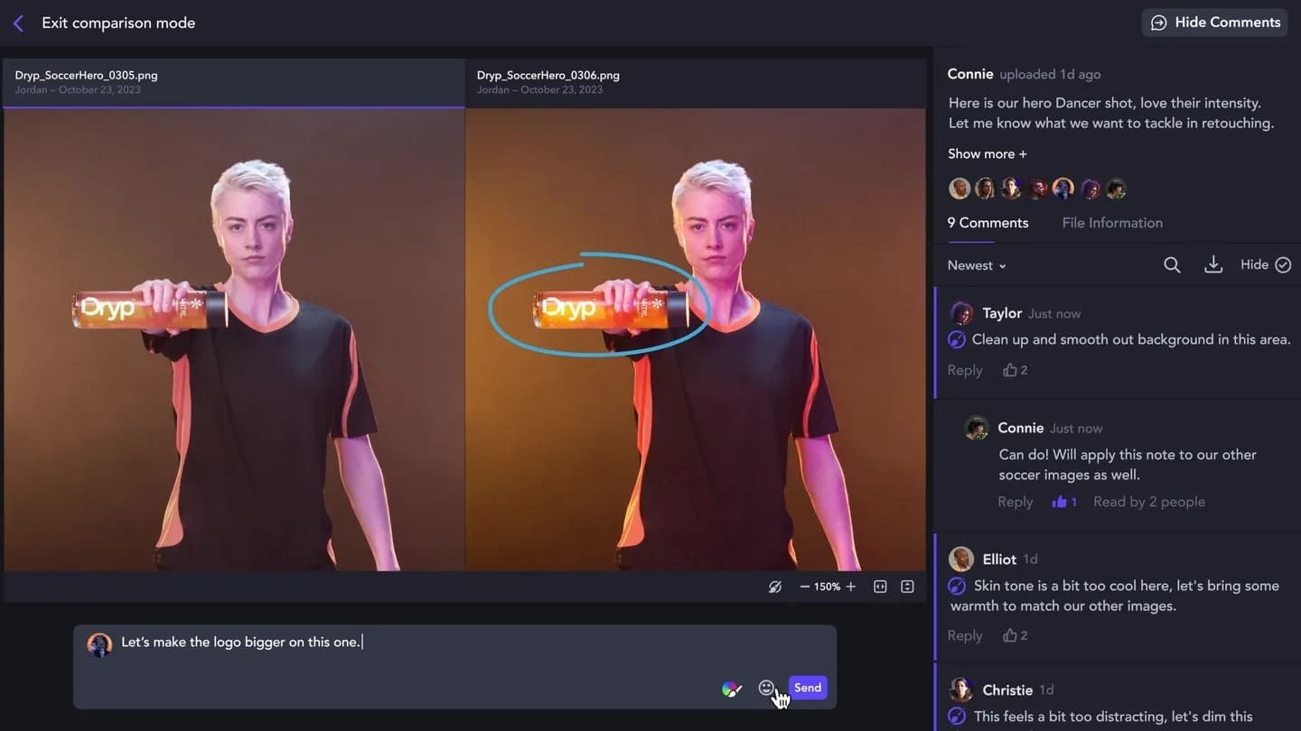Exit comparison mode via its label
The width and height of the screenshot is (1301, 731).
(x=118, y=23)
